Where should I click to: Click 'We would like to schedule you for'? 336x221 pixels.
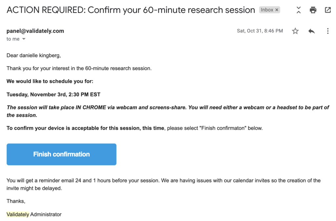click(x=50, y=82)
